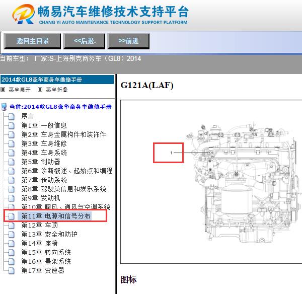Go forward with the >>前进 button
This screenshot has height=294, width=302.
tap(128, 41)
